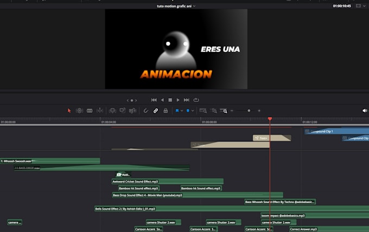Select 'Bass Whoosh Sound Effect By Techno' clip
369x232 pixels.
[280, 202]
